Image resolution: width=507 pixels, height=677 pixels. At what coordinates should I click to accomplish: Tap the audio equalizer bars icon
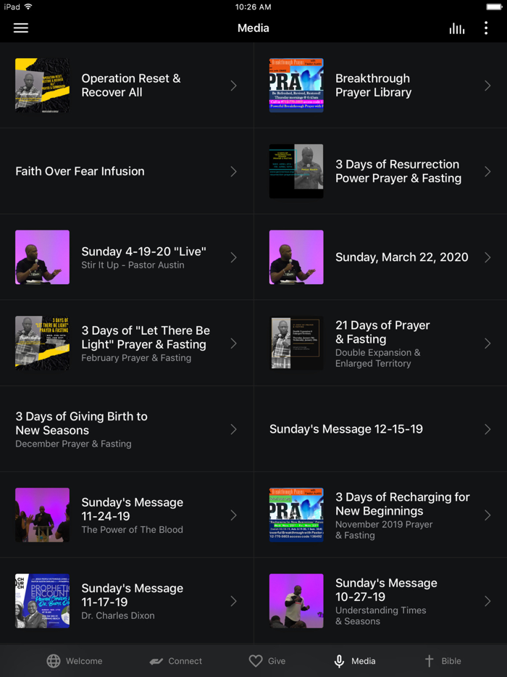click(x=457, y=28)
